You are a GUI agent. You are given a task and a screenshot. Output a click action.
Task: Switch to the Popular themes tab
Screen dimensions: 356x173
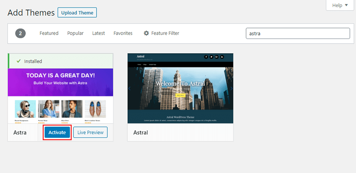pyautogui.click(x=75, y=33)
